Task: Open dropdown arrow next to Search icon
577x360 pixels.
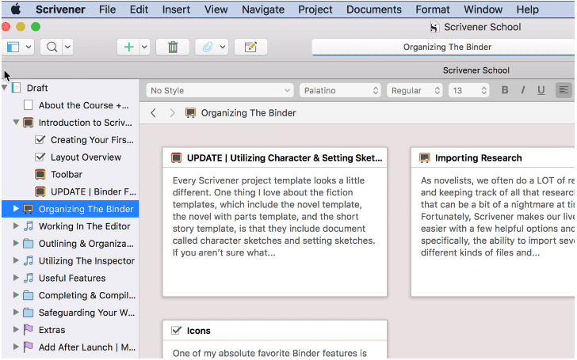Action: (x=67, y=47)
